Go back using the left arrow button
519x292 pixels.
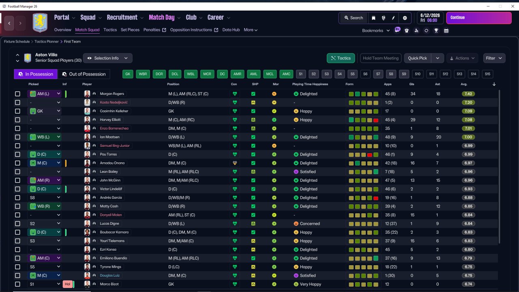tap(10, 24)
